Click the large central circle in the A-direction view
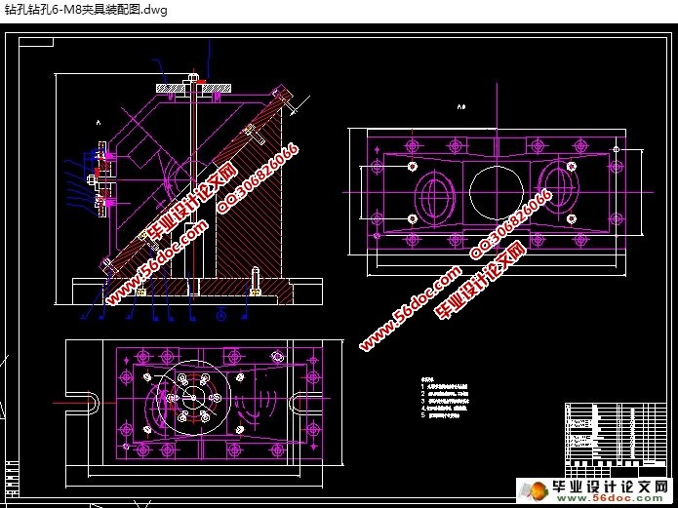Viewport: 678px width, 508px height. (497, 192)
